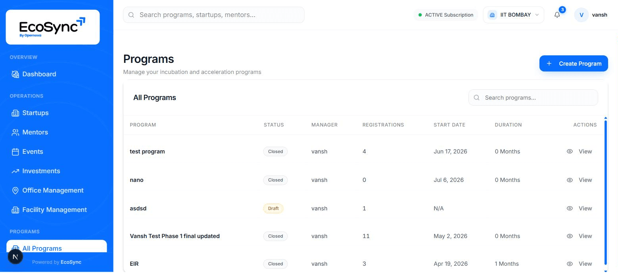This screenshot has width=618, height=276.
Task: Click the START DATE column header
Action: (x=449, y=125)
